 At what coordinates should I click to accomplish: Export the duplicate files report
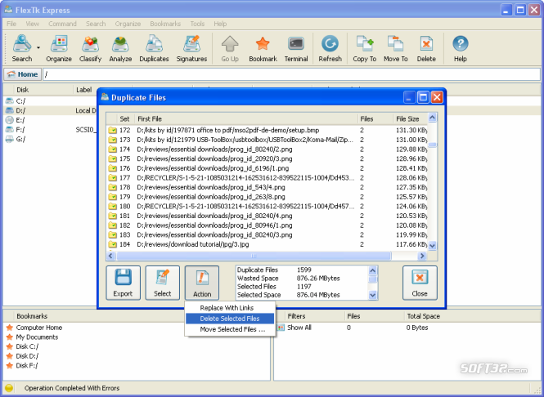(124, 283)
